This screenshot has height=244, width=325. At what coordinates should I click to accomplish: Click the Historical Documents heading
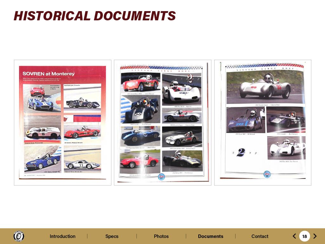tap(95, 16)
